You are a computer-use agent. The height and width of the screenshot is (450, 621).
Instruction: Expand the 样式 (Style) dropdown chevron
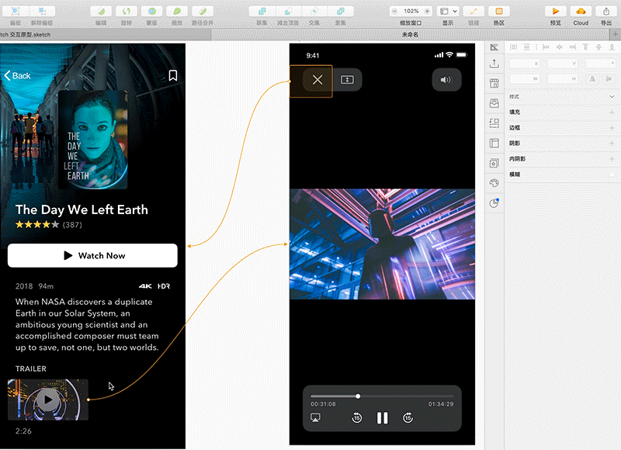612,96
